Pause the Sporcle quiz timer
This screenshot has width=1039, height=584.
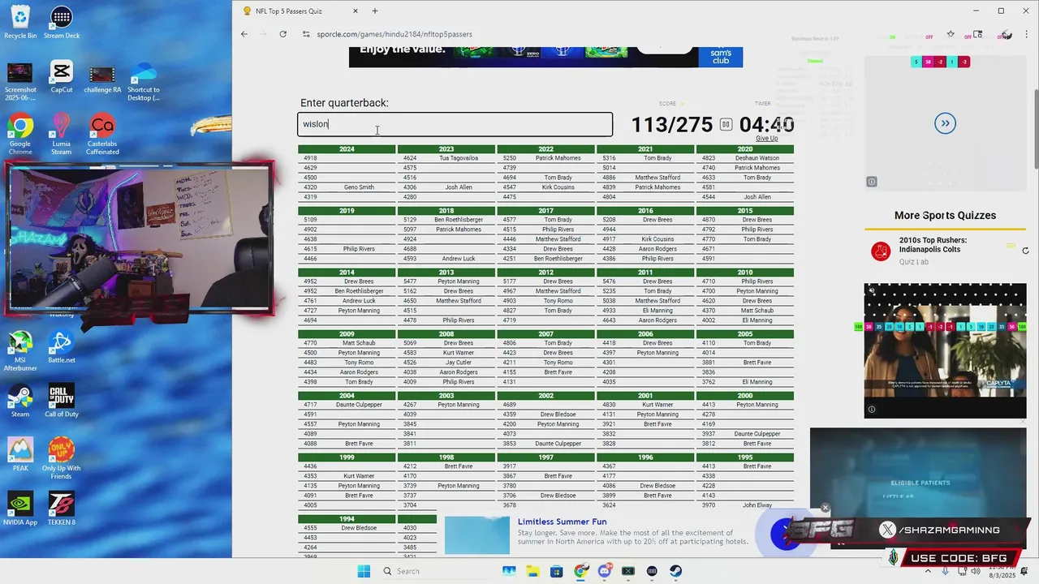[x=726, y=124]
